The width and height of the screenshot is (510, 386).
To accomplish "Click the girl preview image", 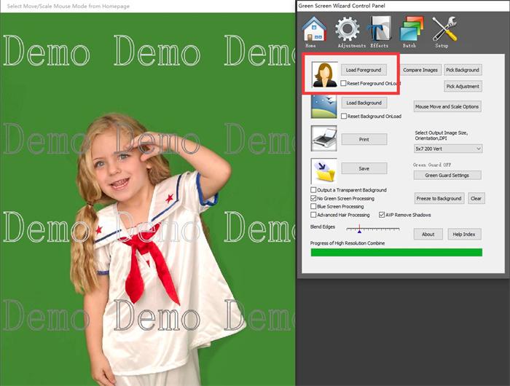I will click(148, 200).
